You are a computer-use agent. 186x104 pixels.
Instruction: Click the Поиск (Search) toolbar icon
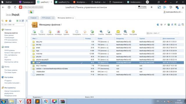pos(125,32)
